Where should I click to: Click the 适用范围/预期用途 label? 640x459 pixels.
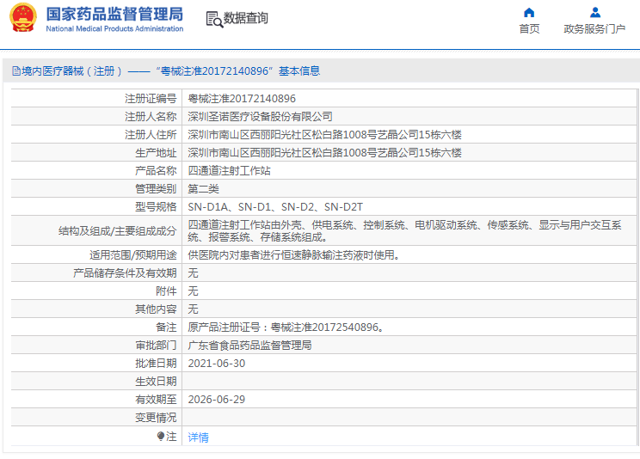coord(133,255)
